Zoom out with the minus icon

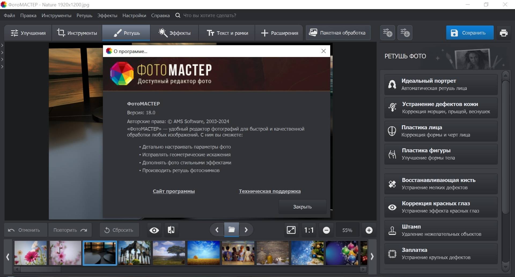326,230
